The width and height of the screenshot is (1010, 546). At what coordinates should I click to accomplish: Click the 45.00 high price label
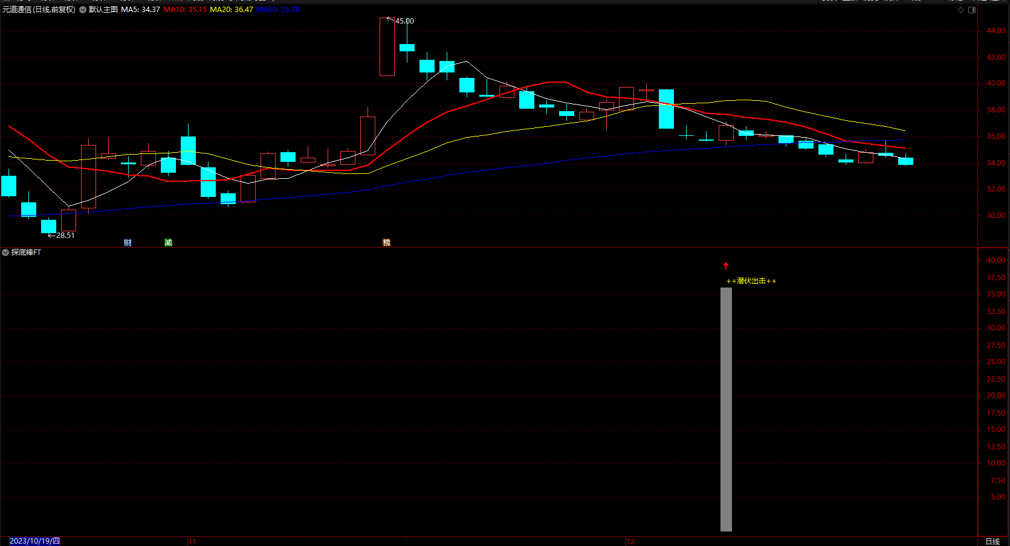coord(404,21)
